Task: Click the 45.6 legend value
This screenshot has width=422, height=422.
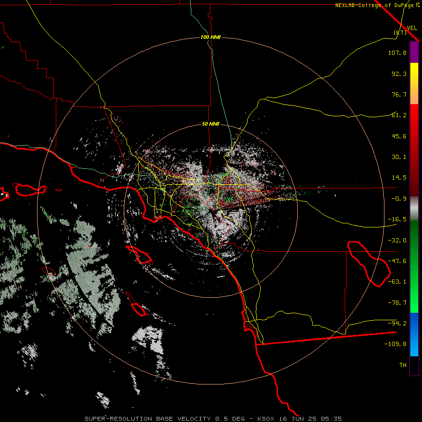Action: (x=399, y=136)
